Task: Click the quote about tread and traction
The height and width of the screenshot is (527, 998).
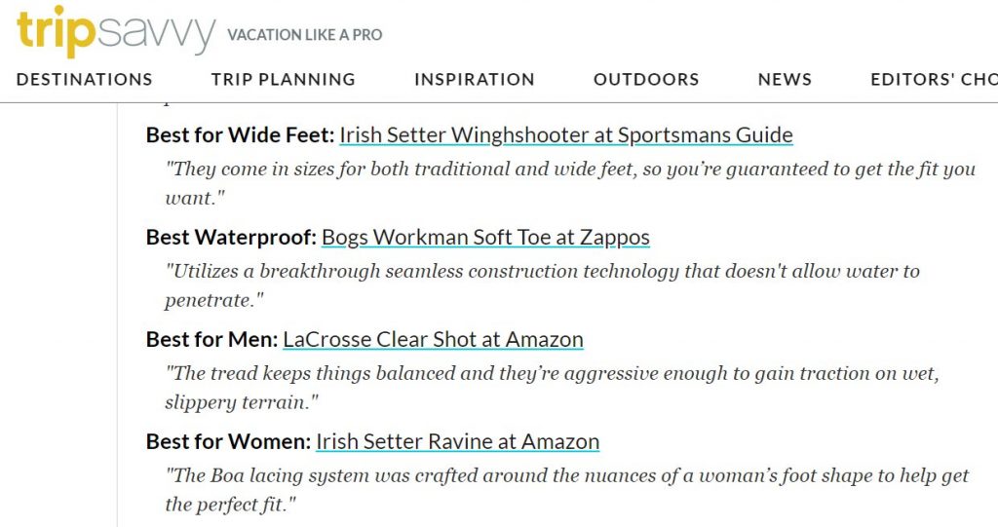Action: (552, 387)
